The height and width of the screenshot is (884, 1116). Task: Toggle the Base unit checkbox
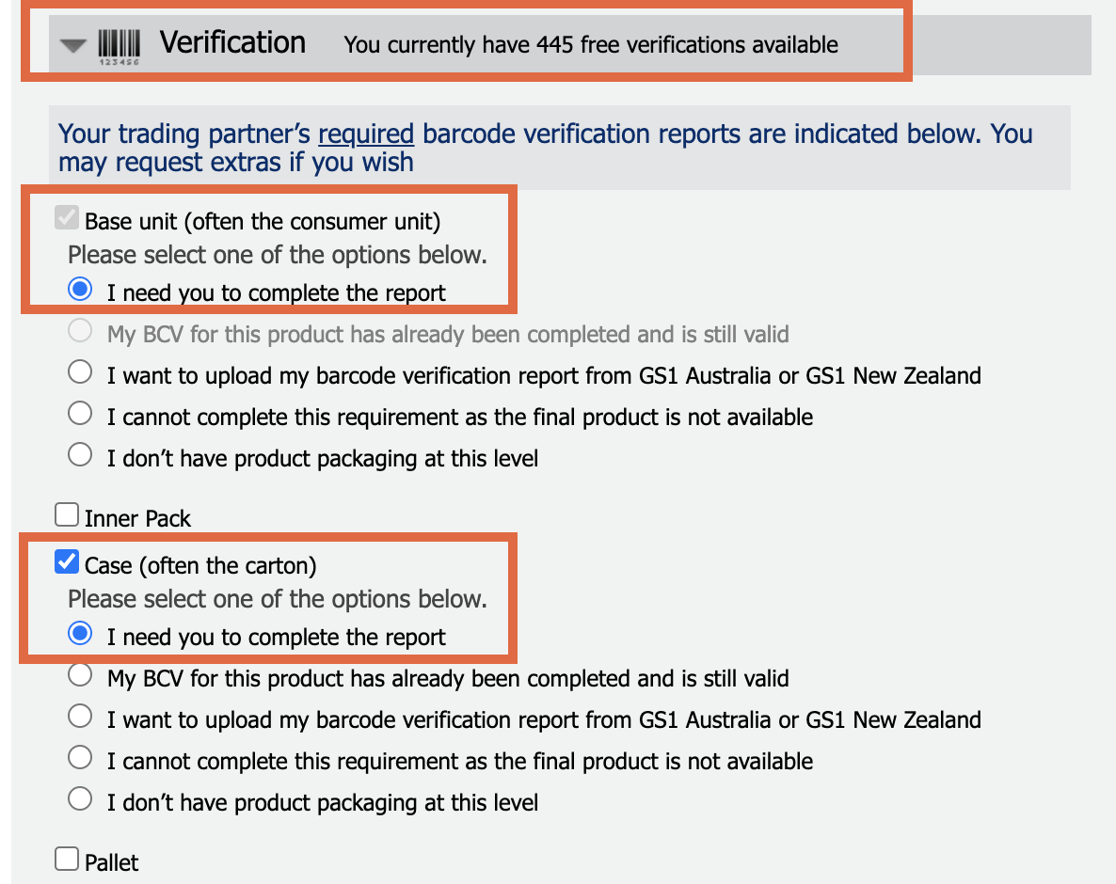tap(67, 217)
